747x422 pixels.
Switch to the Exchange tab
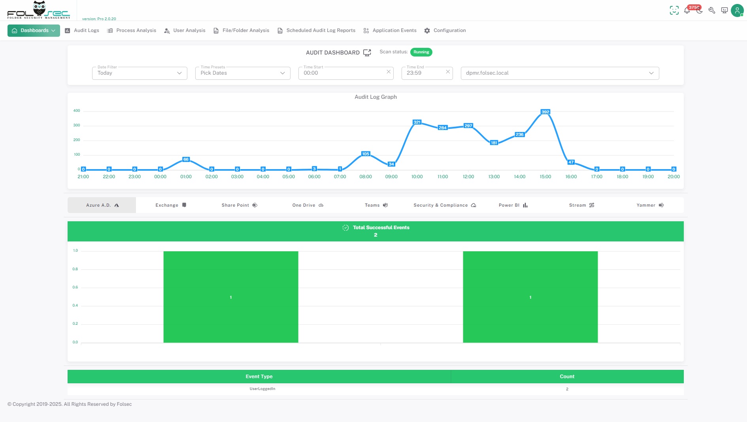[x=171, y=205]
